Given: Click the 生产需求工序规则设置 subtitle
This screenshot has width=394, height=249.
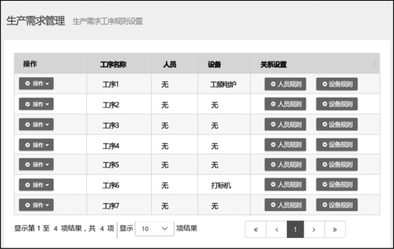Looking at the screenshot, I should 108,21.
